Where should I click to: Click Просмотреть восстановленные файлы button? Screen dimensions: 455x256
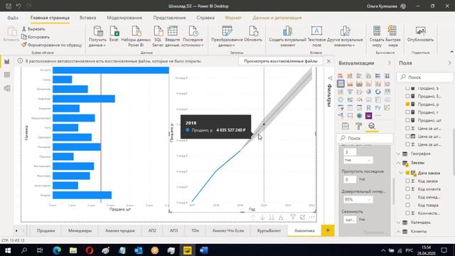281,61
